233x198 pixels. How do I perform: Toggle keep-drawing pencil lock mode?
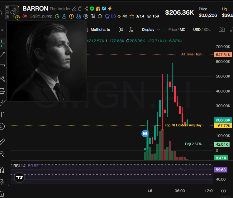coord(2,182)
